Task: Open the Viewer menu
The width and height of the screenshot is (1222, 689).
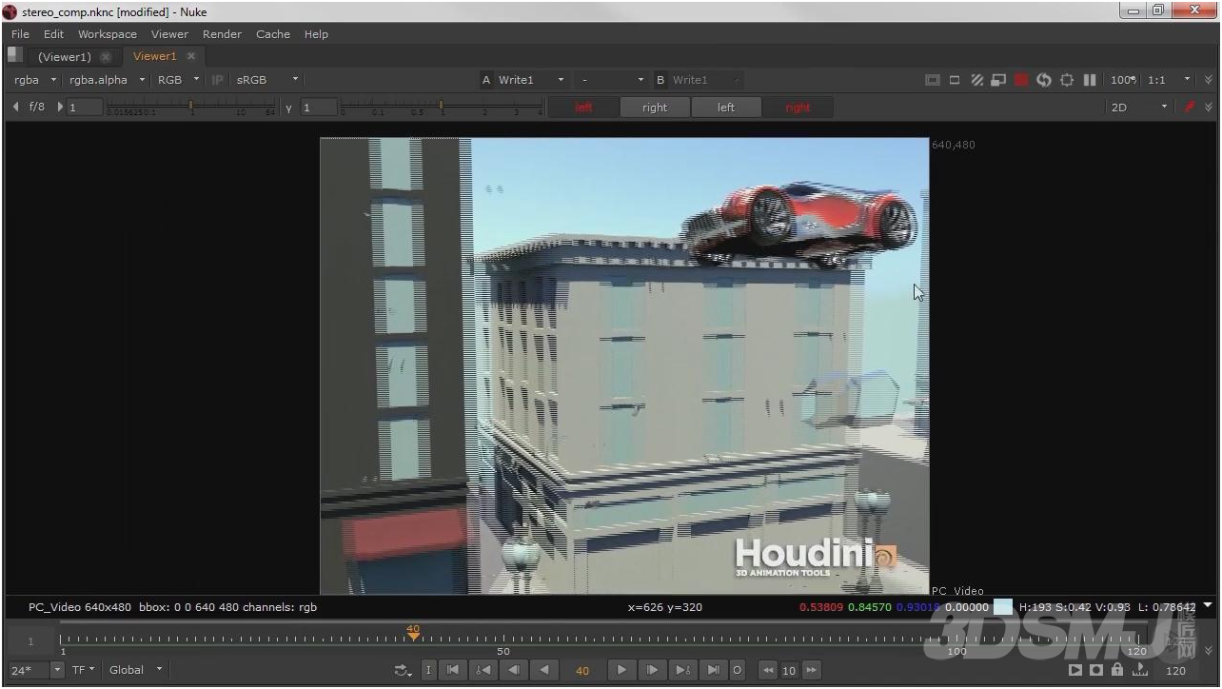Action: click(169, 34)
